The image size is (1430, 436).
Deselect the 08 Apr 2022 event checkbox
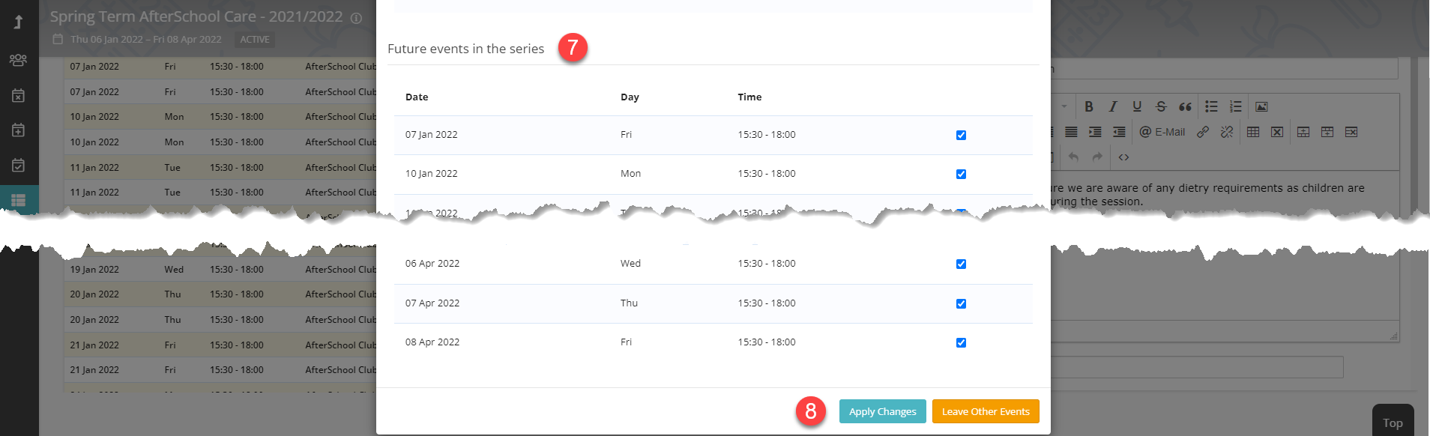pos(961,343)
